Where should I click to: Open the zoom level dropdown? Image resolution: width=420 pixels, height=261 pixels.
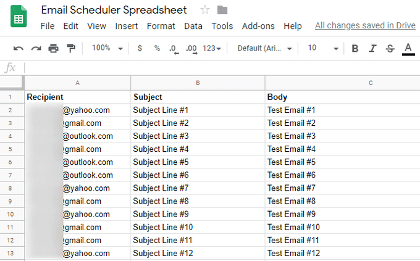point(107,48)
